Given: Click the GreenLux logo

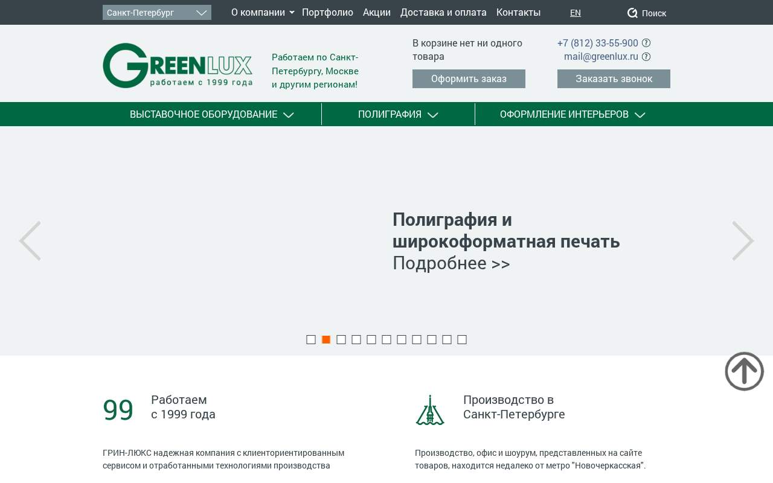Looking at the screenshot, I should point(178,65).
